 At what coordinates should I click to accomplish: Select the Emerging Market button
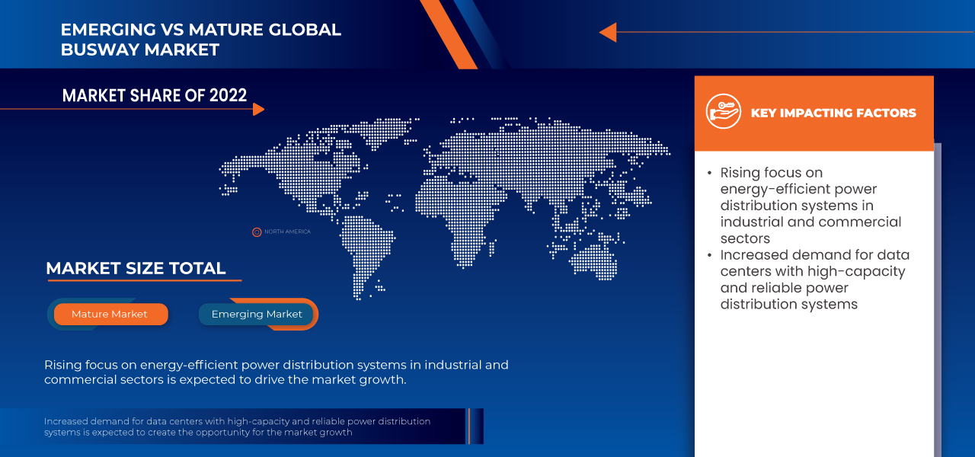[x=257, y=314]
